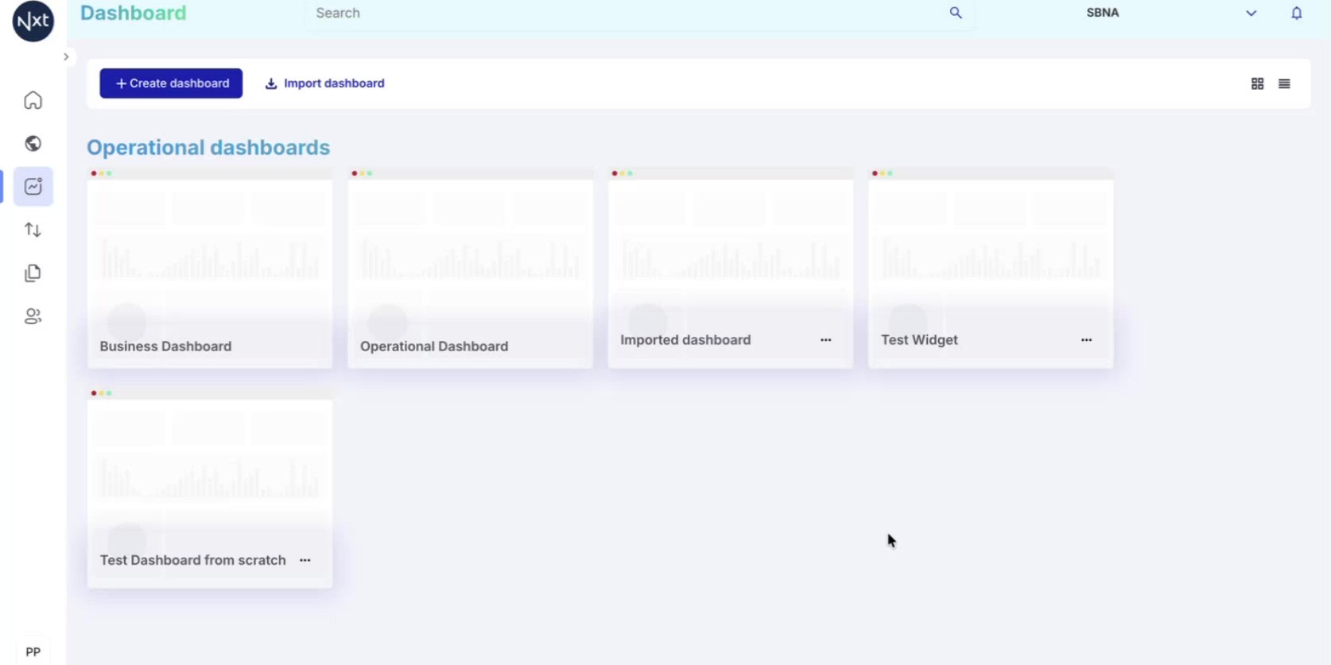Click the PP user avatar

33,651
